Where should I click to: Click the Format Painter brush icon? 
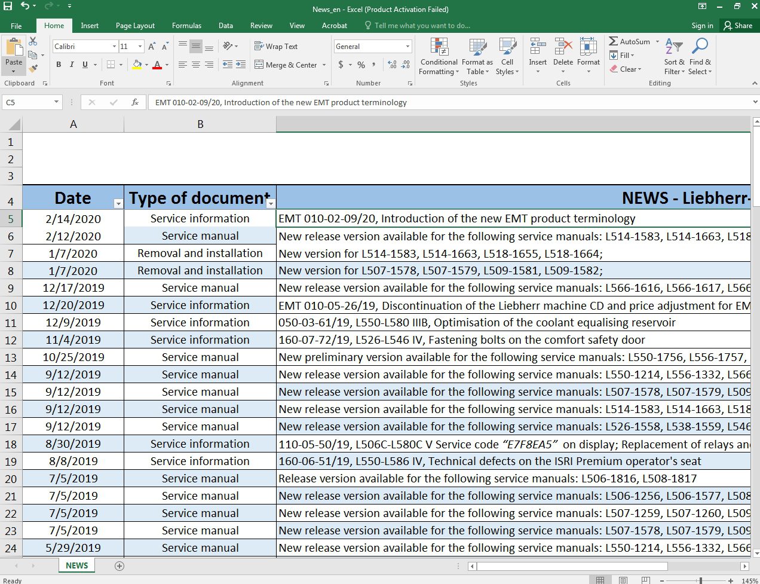click(33, 69)
